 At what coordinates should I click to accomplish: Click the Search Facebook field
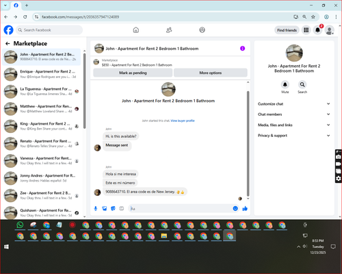pyautogui.click(x=49, y=30)
